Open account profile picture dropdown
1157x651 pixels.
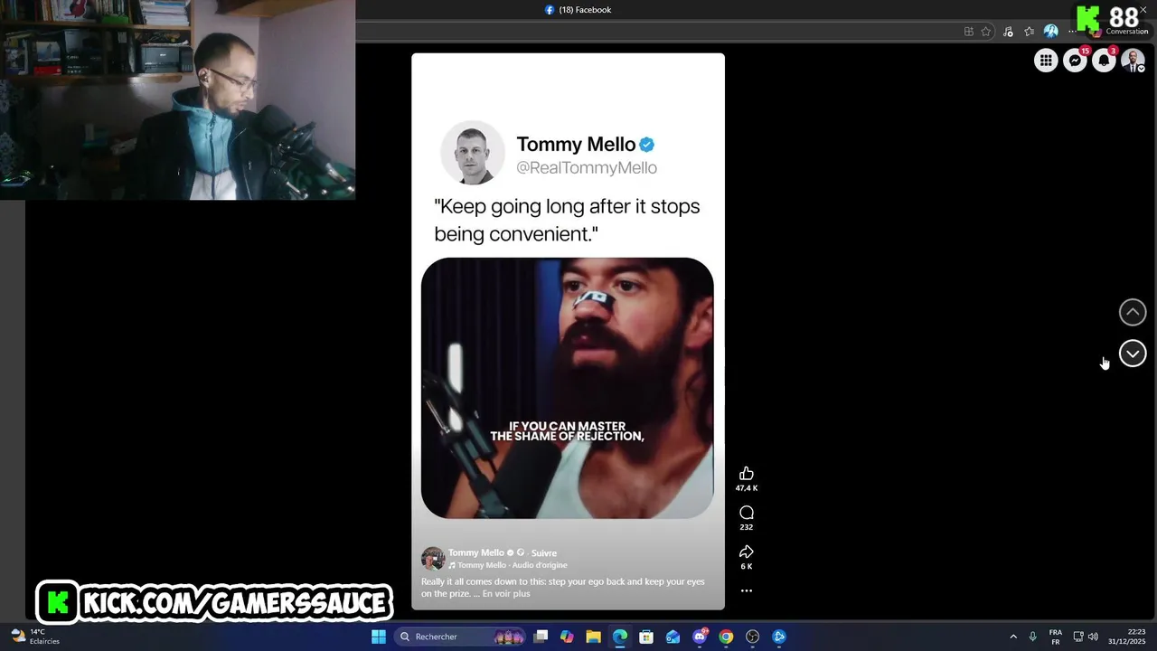pyautogui.click(x=1133, y=61)
